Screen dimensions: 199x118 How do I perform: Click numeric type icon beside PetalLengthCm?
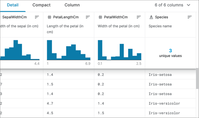click(x=49, y=17)
